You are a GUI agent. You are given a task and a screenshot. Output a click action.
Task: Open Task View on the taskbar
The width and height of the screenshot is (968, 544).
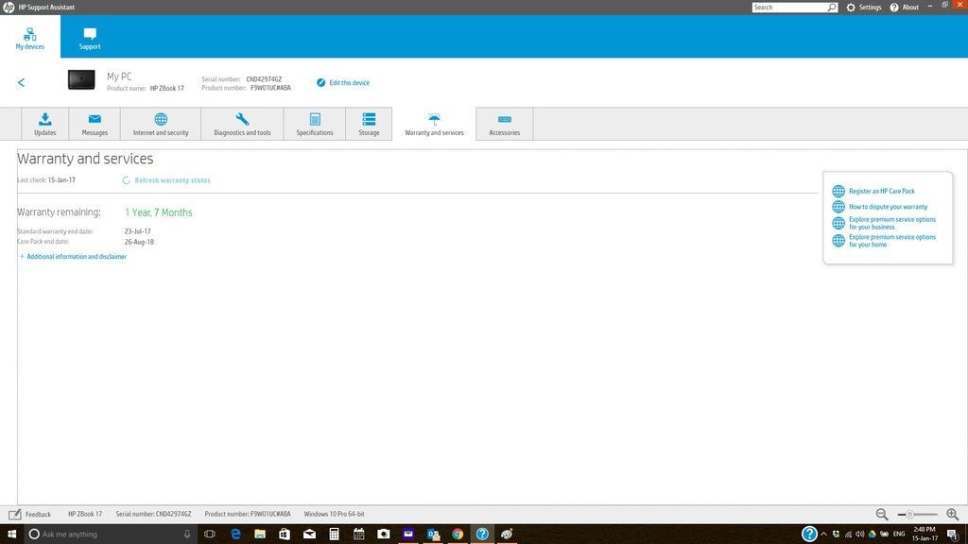click(210, 535)
